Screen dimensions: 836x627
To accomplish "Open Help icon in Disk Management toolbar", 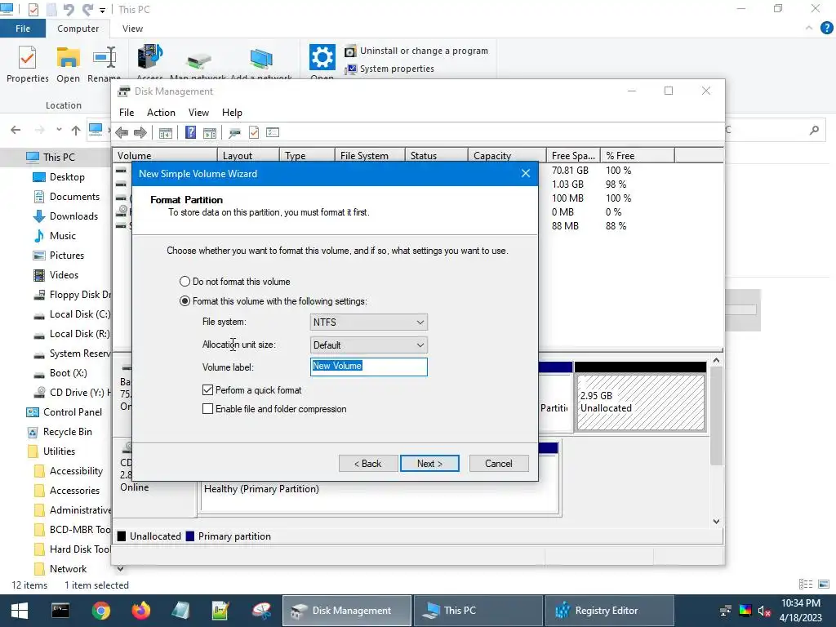I will click(190, 133).
